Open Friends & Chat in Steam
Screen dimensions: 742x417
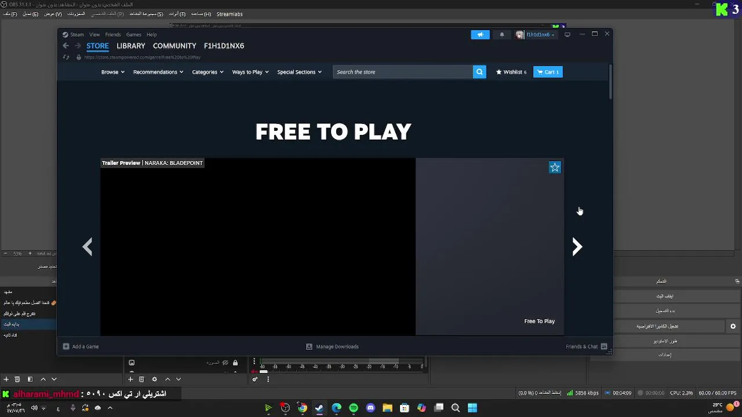[x=586, y=346]
